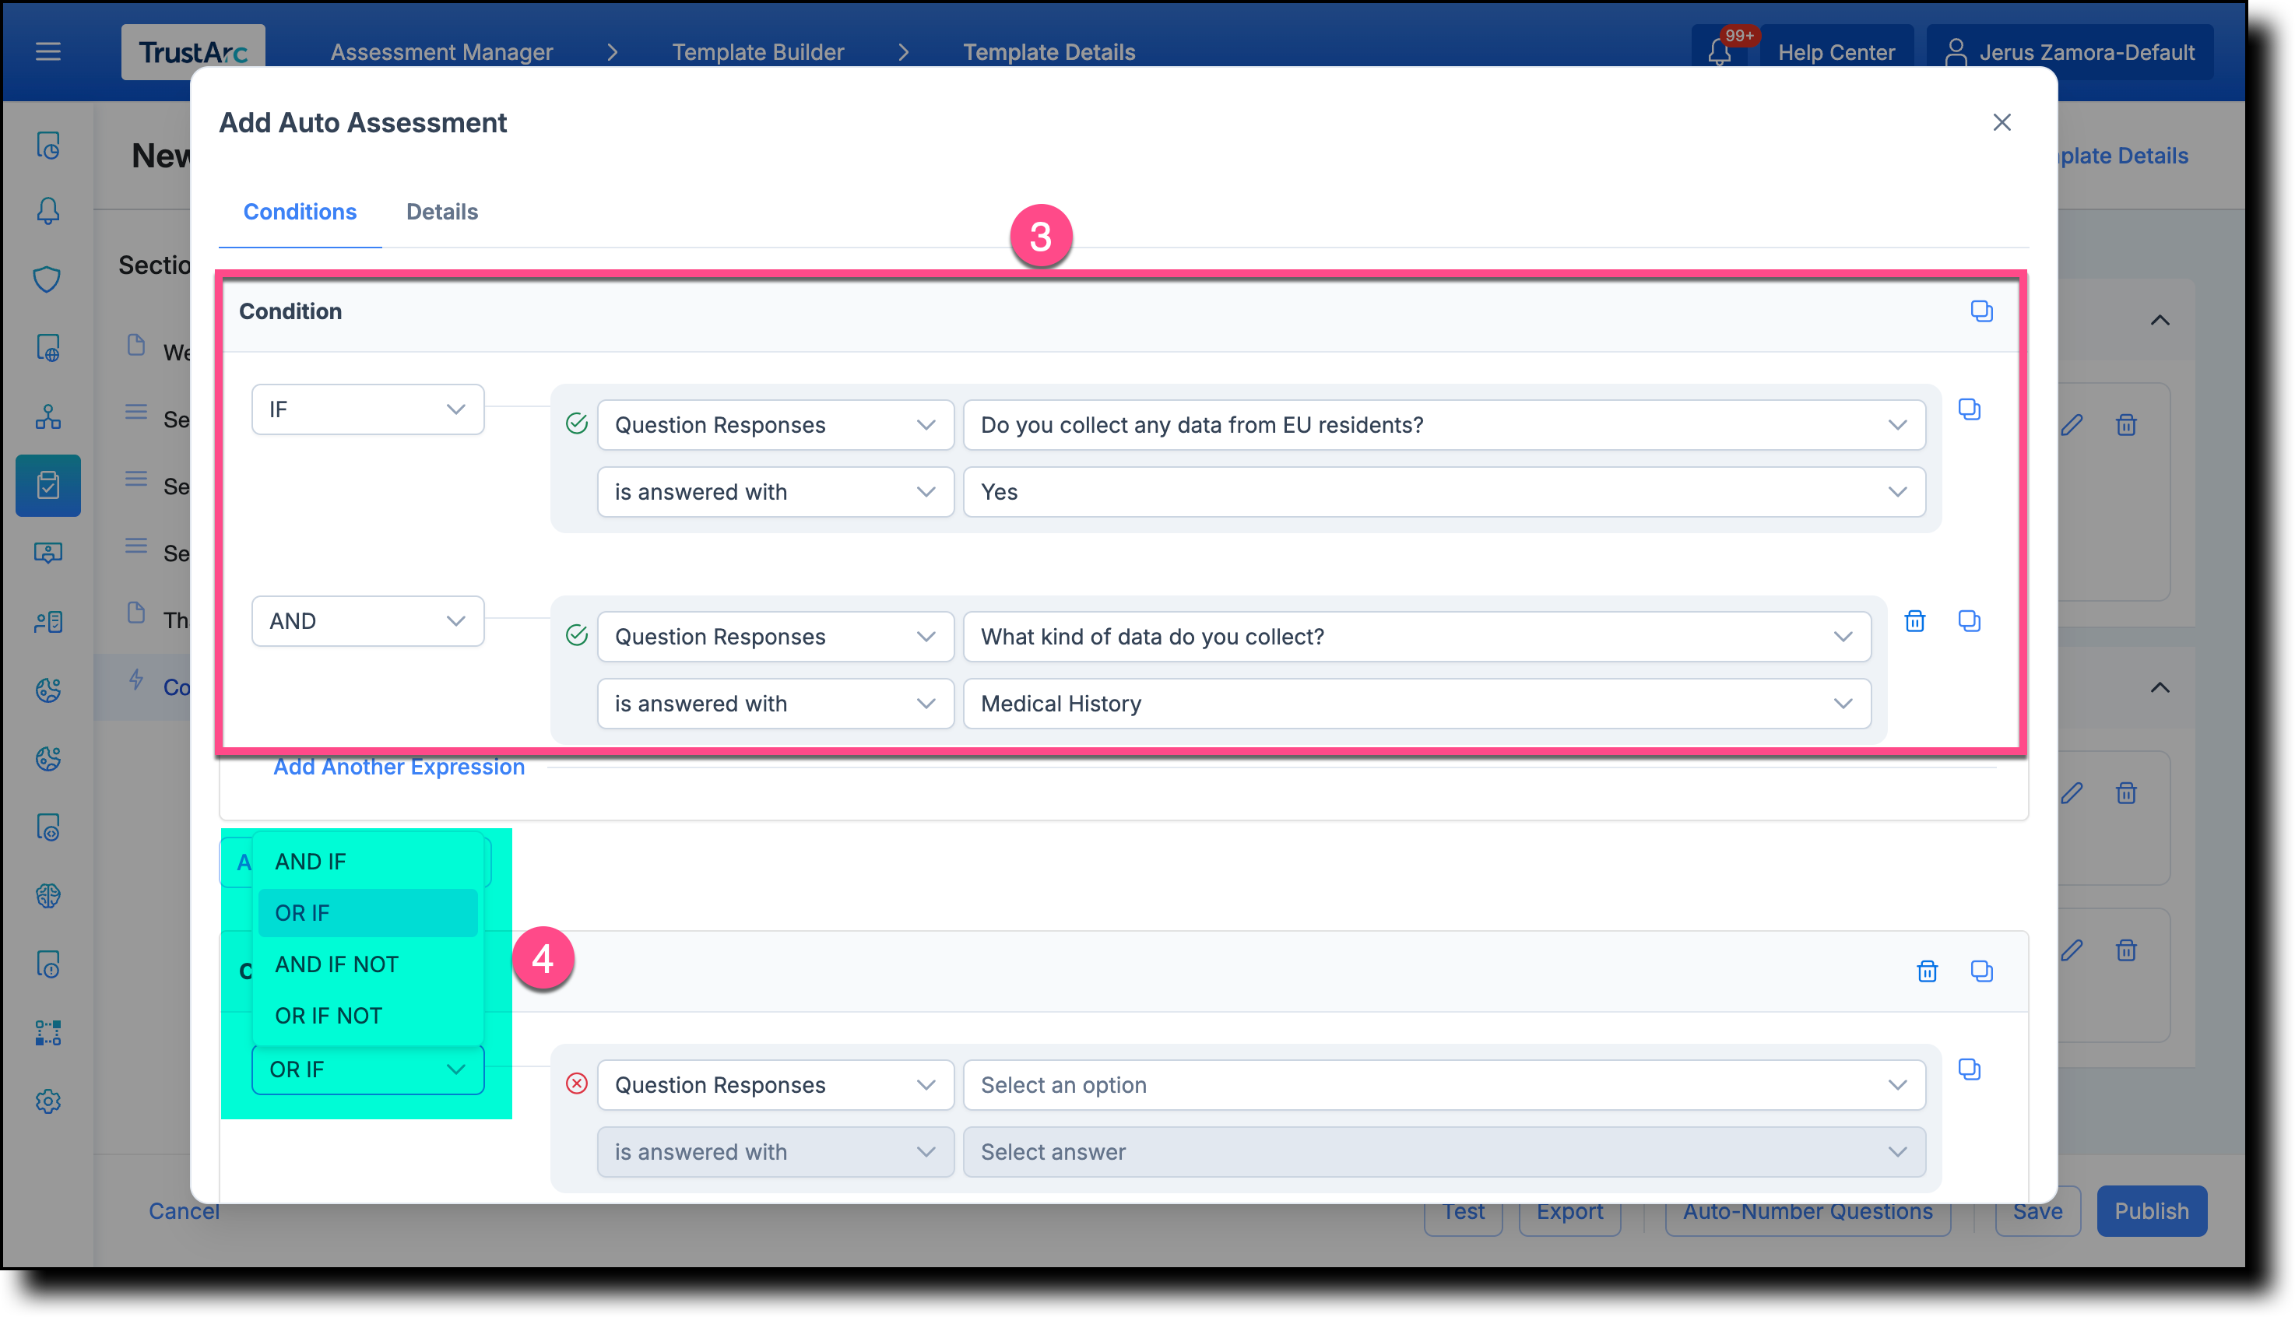
Task: Copy the 'What kind of data' expression
Action: pyautogui.click(x=1970, y=621)
